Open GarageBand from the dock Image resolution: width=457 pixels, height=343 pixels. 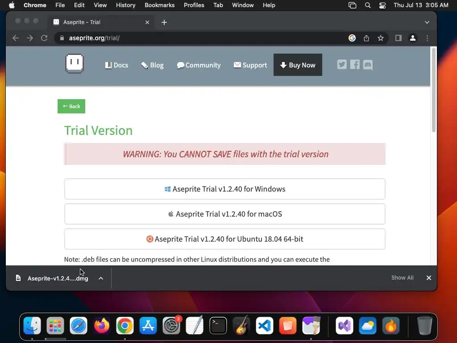(x=241, y=325)
